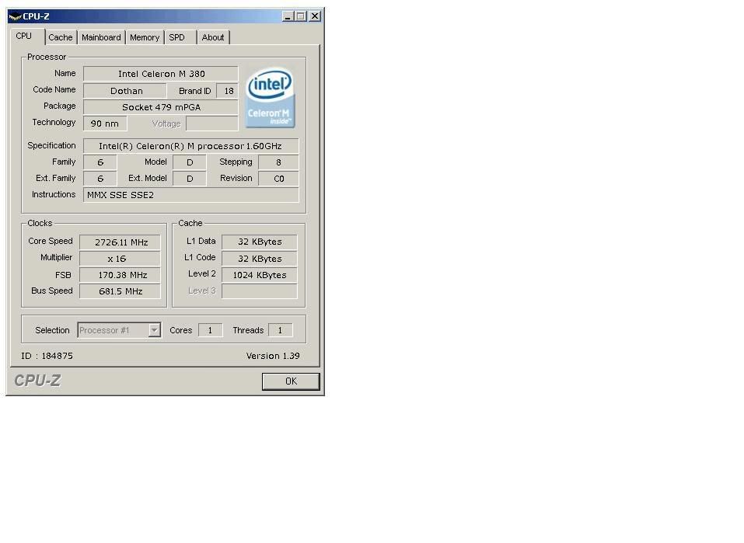Click the Code Name value Dothan

125,91
